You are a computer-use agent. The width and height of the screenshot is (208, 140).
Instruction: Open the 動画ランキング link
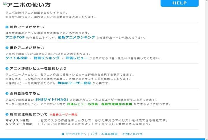click(47, 58)
